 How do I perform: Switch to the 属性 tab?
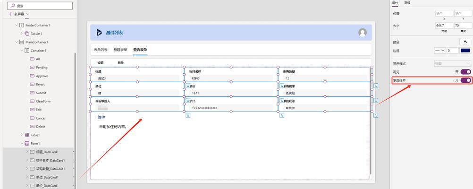pyautogui.click(x=395, y=3)
